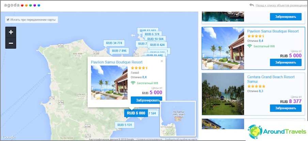
Task: Open the map terms of use link
Action: click(x=150, y=139)
